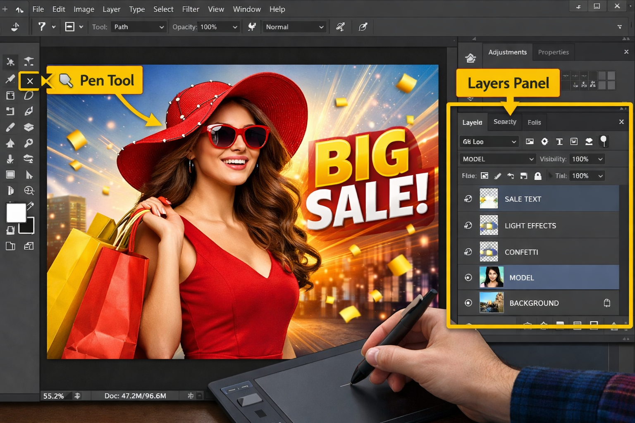Open the Opacity 100% dropdown
Viewport: 635px width, 423px height.
point(218,27)
